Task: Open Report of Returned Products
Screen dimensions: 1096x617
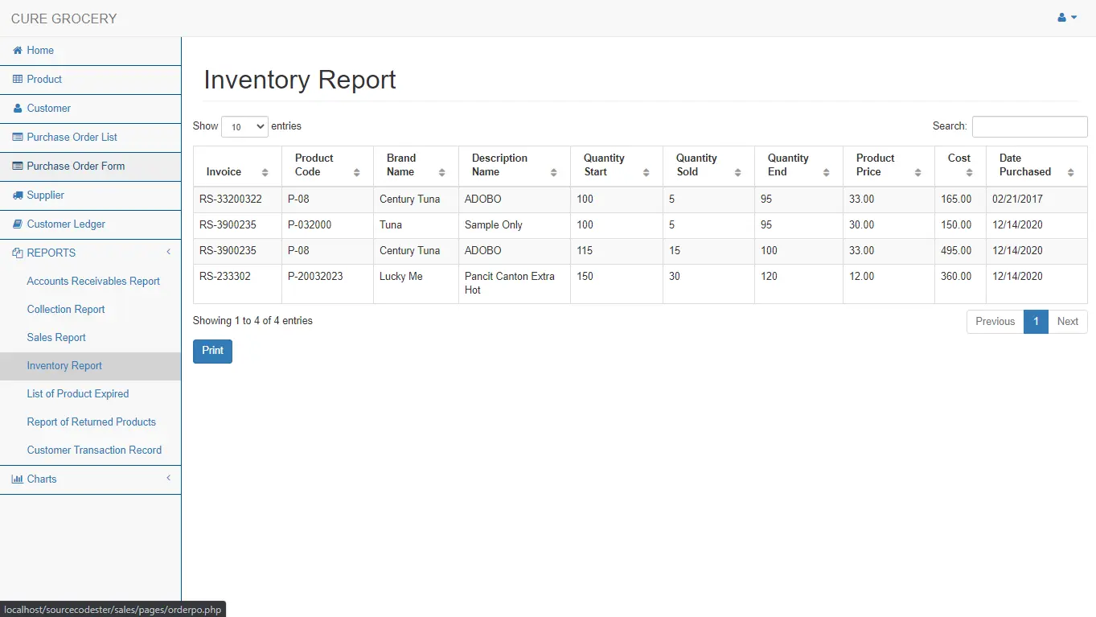Action: tap(92, 422)
